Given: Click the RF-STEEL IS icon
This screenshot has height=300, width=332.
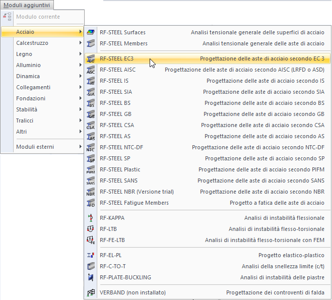Looking at the screenshot, I should pos(91,81).
